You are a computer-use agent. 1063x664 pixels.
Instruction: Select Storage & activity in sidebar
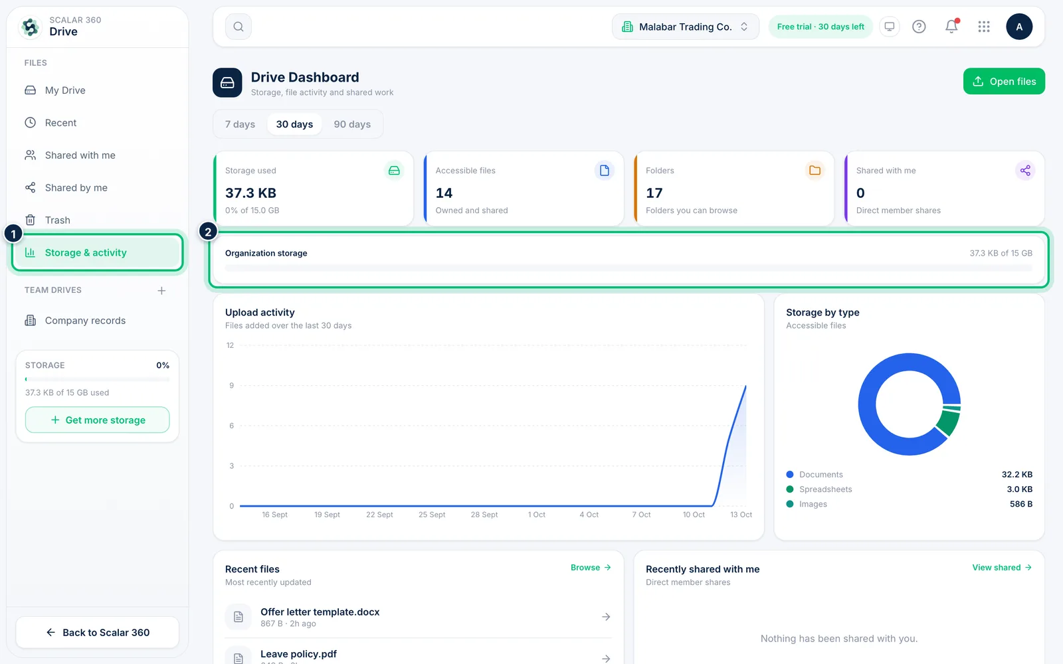coord(97,253)
